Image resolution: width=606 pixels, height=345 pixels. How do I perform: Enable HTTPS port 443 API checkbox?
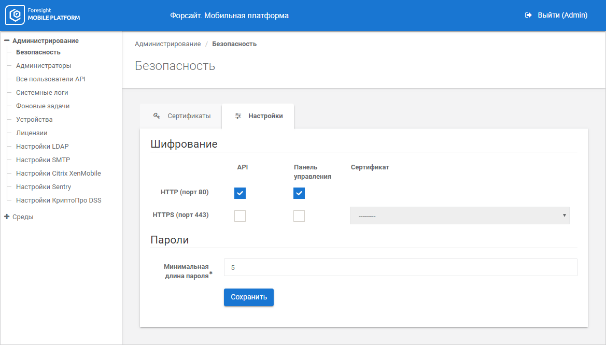pyautogui.click(x=240, y=216)
